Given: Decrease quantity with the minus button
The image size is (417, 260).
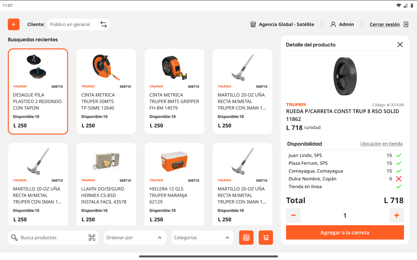Looking at the screenshot, I should (x=293, y=215).
